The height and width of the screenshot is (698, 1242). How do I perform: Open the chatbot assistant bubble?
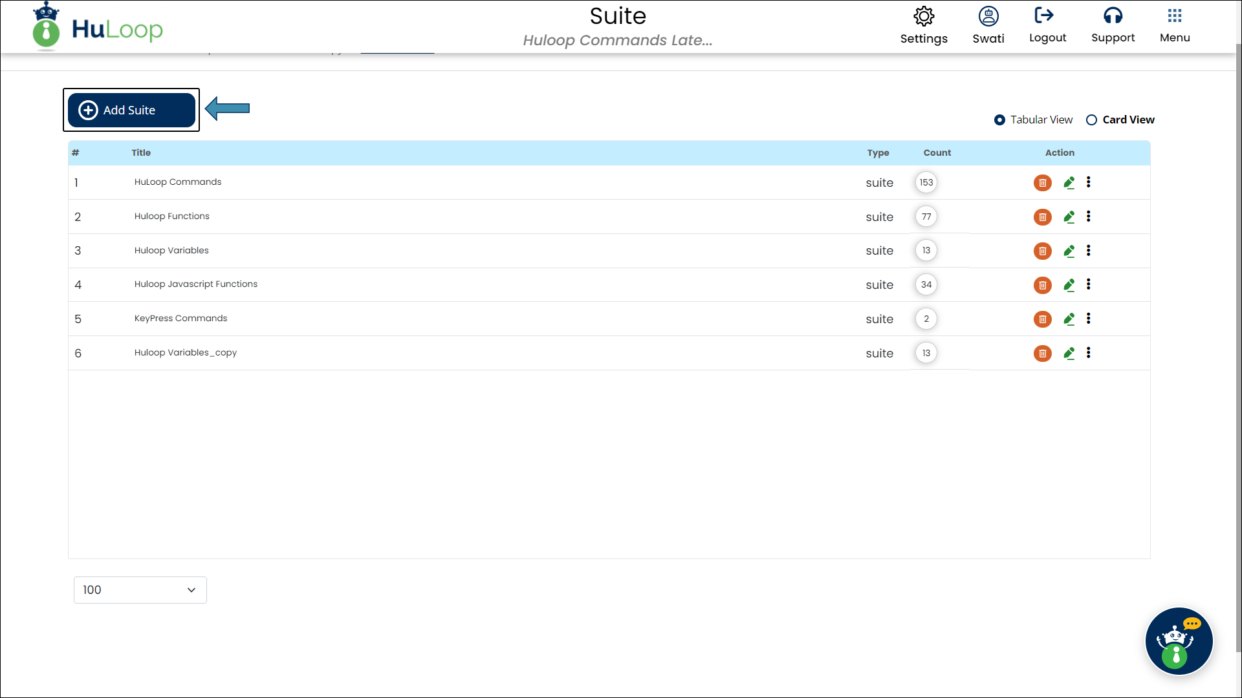coord(1179,641)
